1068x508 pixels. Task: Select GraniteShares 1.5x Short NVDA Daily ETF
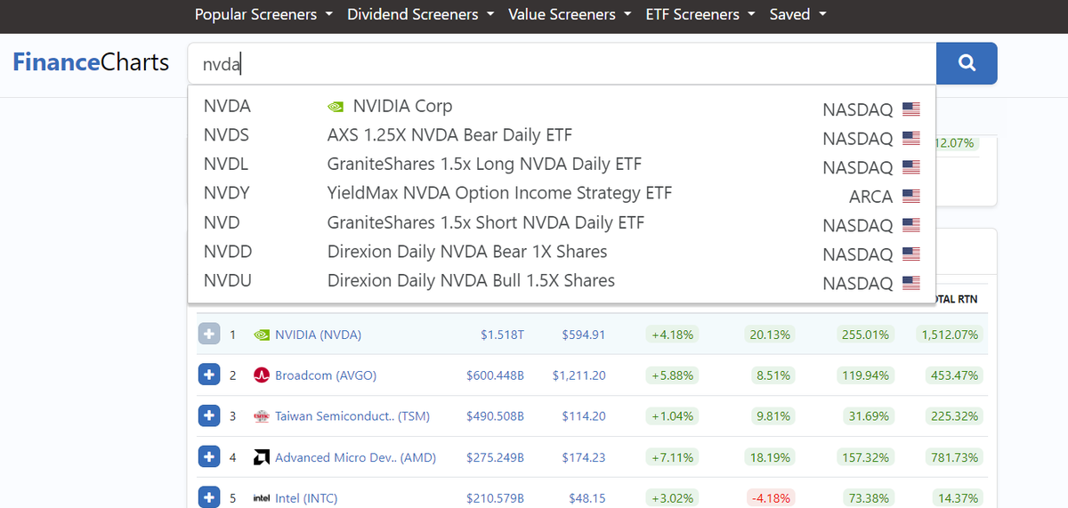562,222
